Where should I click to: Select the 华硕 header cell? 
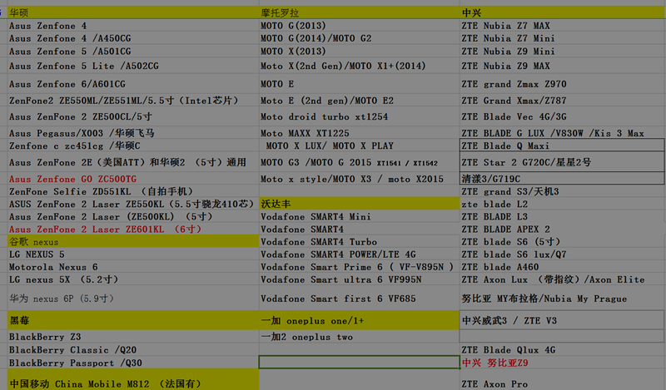pyautogui.click(x=133, y=12)
